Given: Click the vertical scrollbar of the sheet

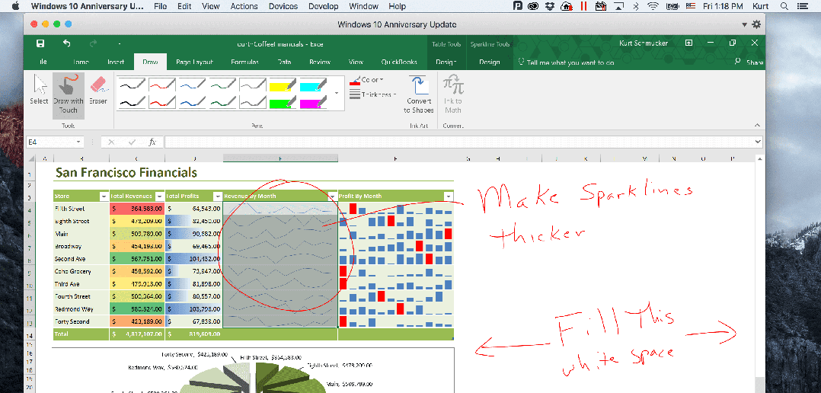Looking at the screenshot, I should [759, 272].
